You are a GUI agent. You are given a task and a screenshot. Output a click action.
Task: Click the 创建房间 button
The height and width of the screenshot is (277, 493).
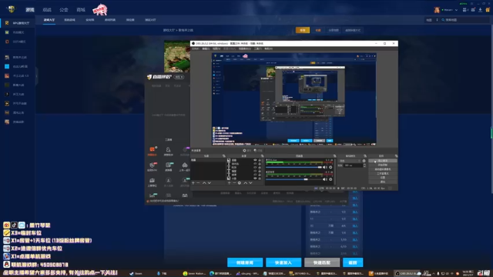(245, 262)
